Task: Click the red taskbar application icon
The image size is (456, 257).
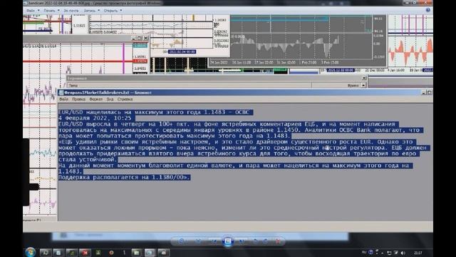Action: [85, 253]
